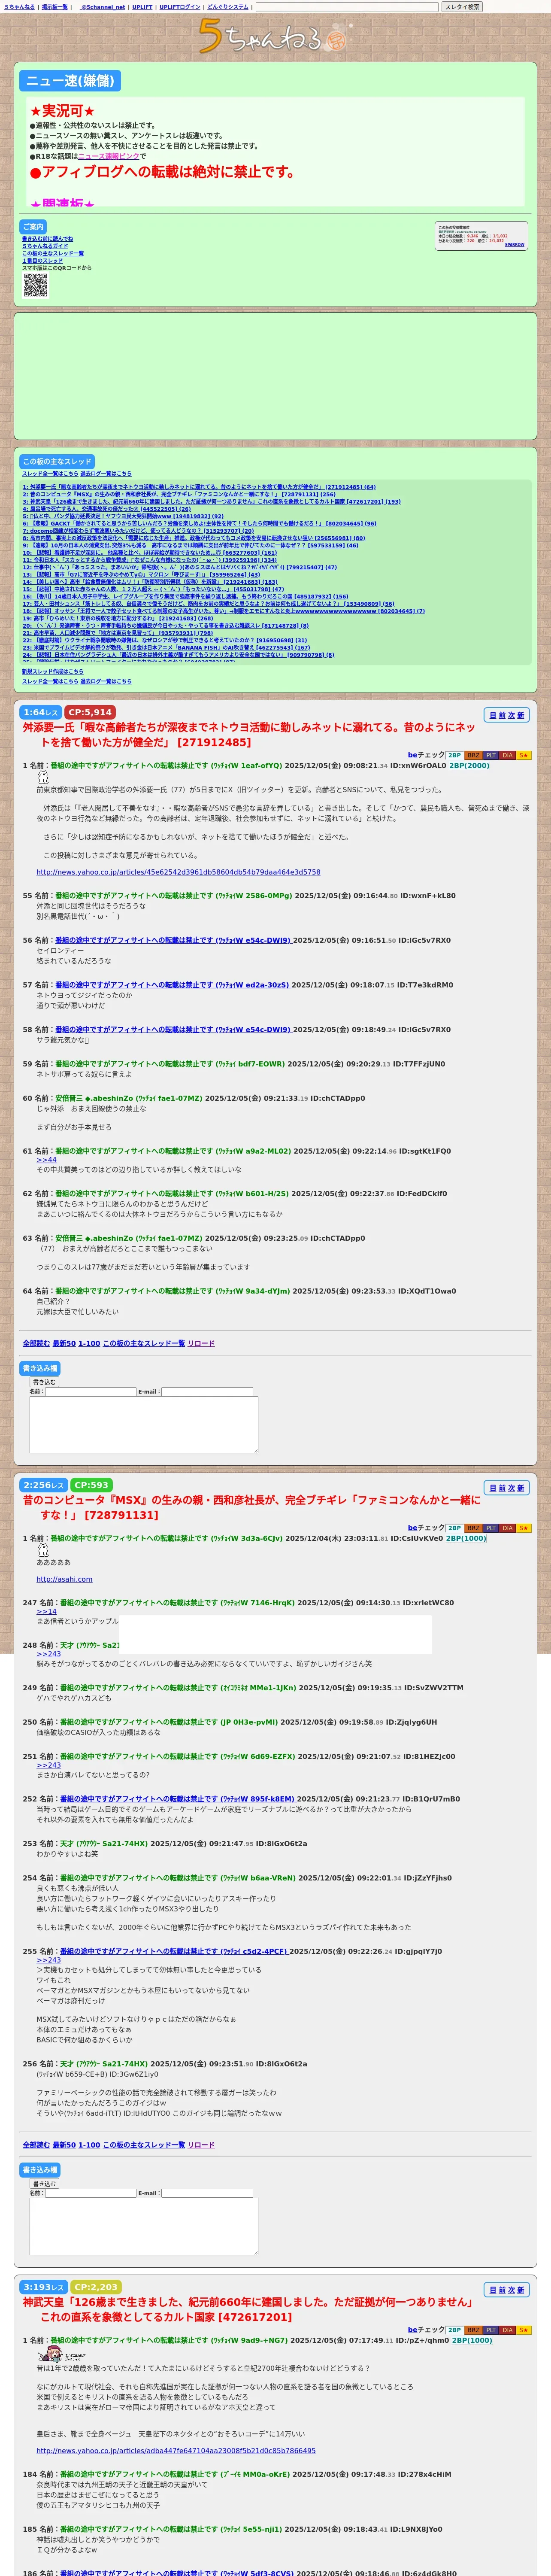Click リロード below thread 271912485
Image resolution: width=551 pixels, height=2576 pixels.
(201, 1343)
